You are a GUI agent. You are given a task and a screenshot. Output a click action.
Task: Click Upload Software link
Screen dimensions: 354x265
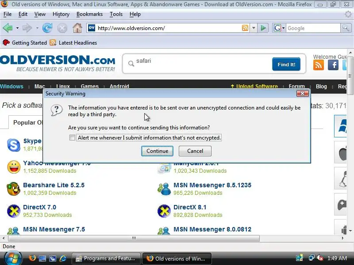coord(254,86)
